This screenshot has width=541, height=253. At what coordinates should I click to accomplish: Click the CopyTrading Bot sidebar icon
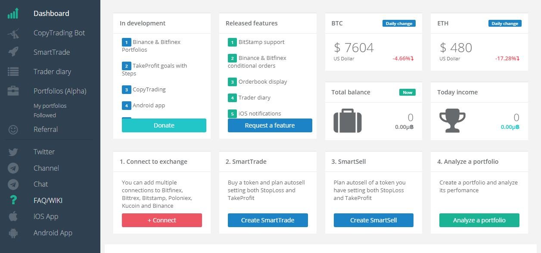(x=13, y=33)
